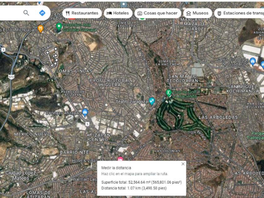Click the Margarita Maza de Juarez label
This screenshot has height=198, width=264.
point(195,24)
